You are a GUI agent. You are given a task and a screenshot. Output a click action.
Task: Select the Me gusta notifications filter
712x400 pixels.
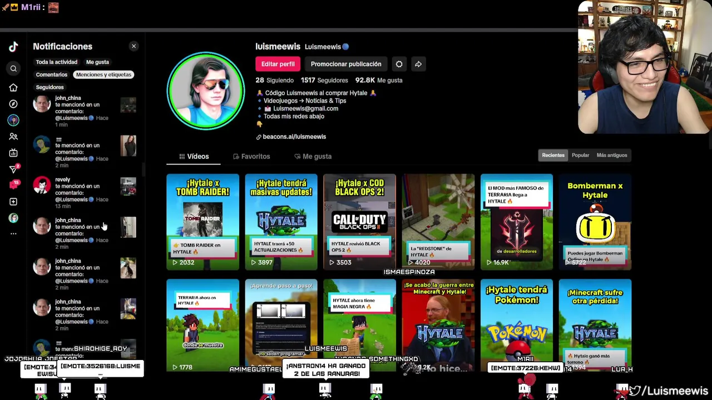click(x=97, y=62)
